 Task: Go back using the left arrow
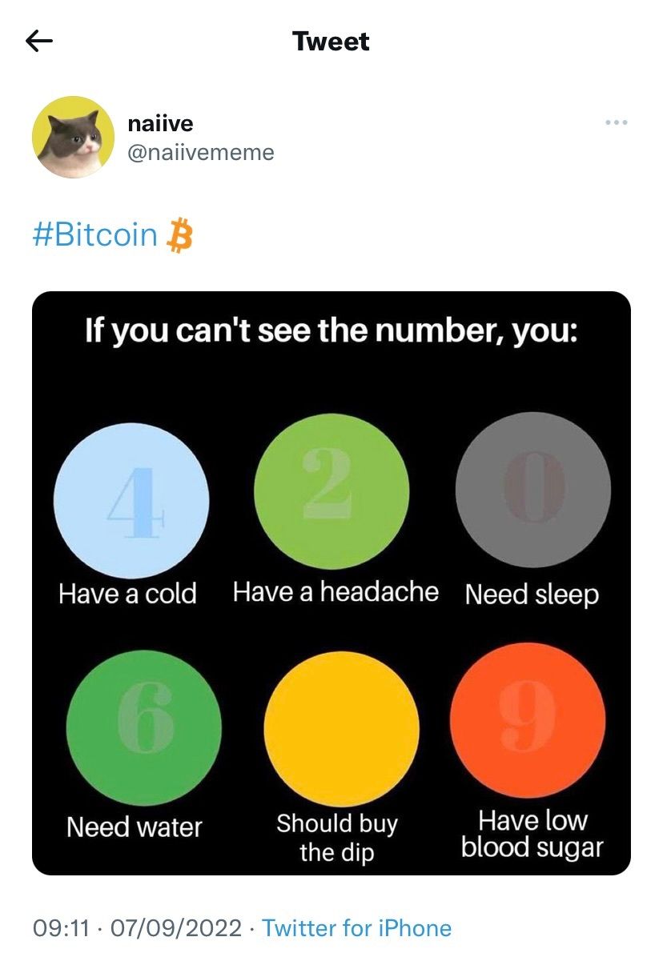click(39, 42)
